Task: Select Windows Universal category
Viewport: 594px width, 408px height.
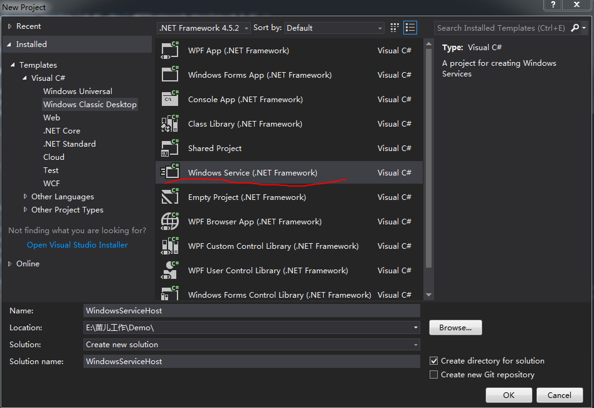Action: (78, 92)
